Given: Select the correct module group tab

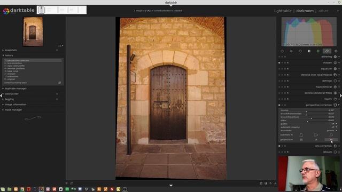Looking at the screenshot, I should pyautogui.click(x=327, y=51).
